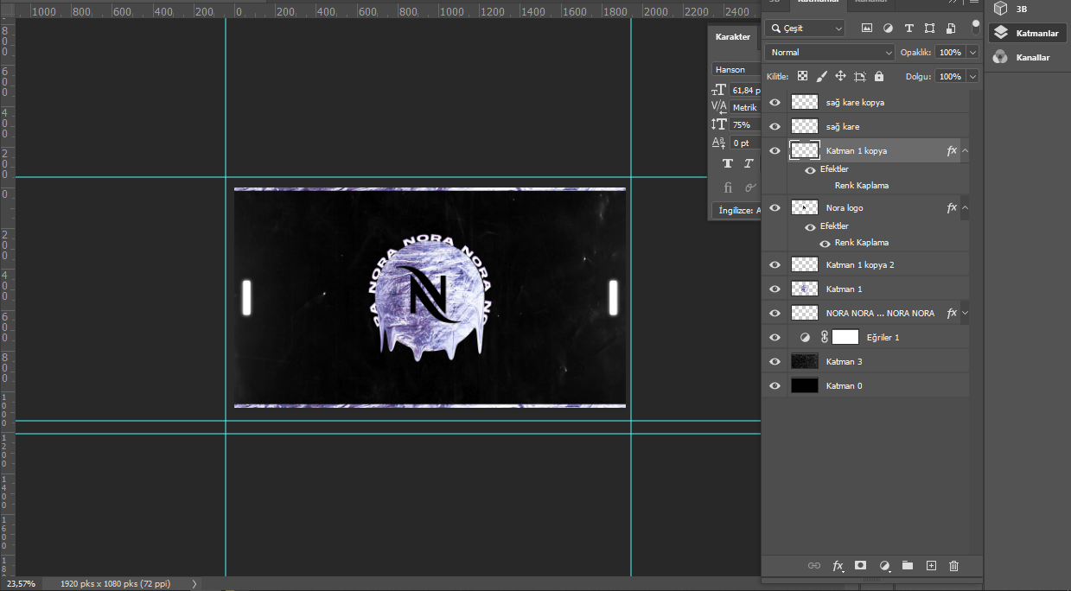Lock position move-arrows icon
Viewport: 1071px width, 591px height.
point(840,76)
